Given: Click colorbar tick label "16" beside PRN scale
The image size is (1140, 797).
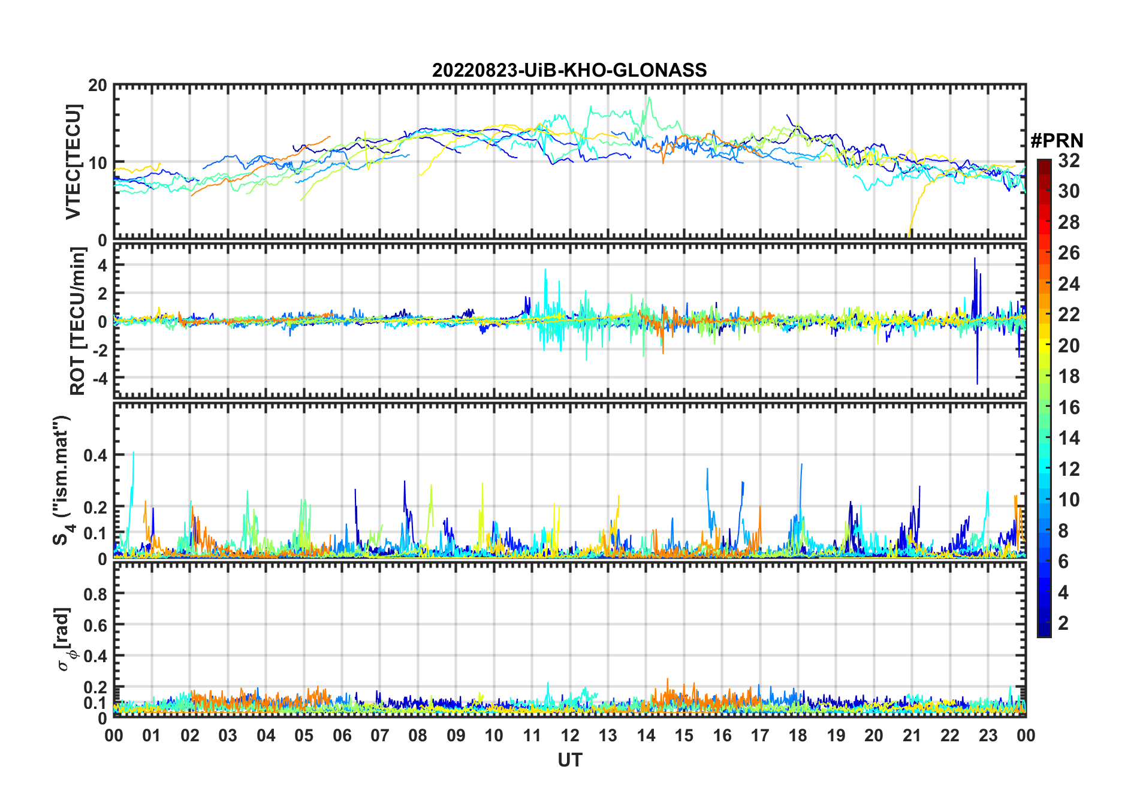Looking at the screenshot, I should pyautogui.click(x=1069, y=407).
